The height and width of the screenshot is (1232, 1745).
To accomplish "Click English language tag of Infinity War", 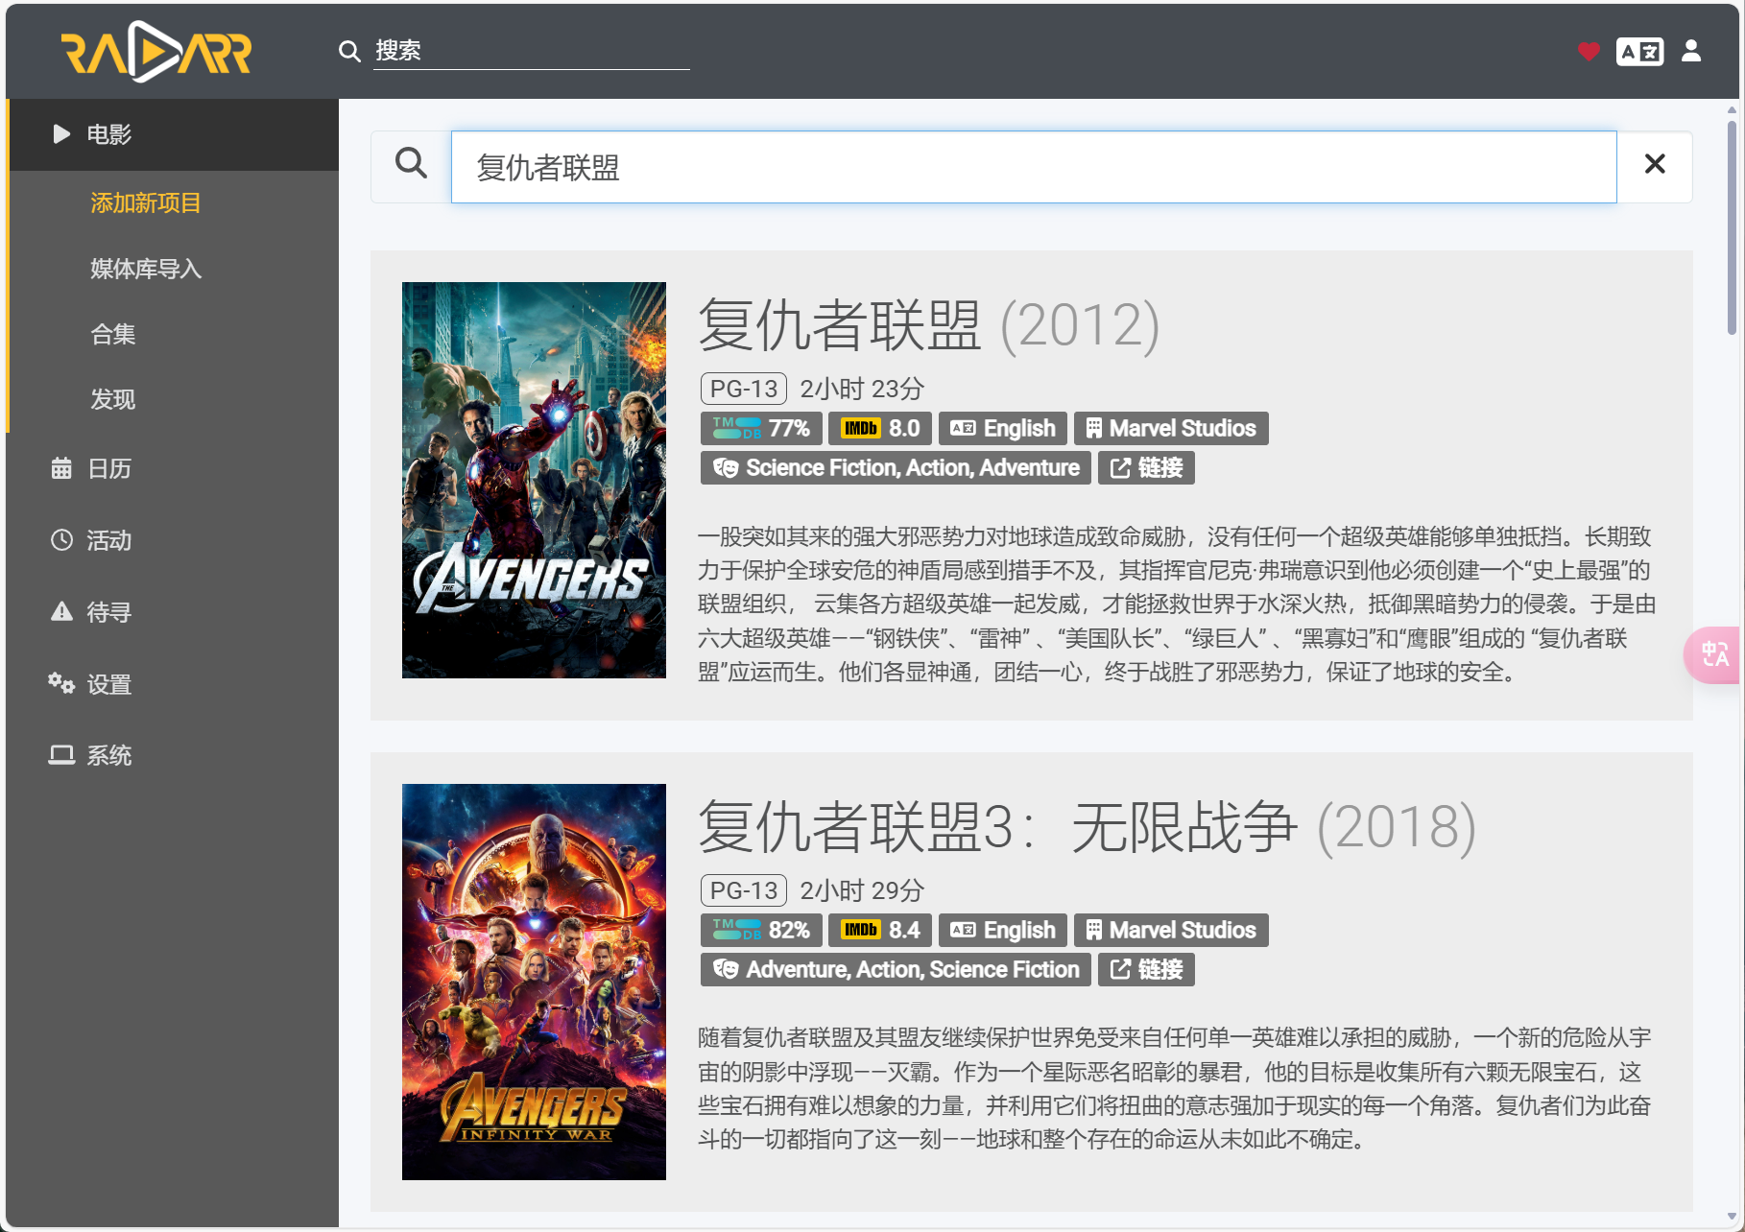I will point(1003,930).
